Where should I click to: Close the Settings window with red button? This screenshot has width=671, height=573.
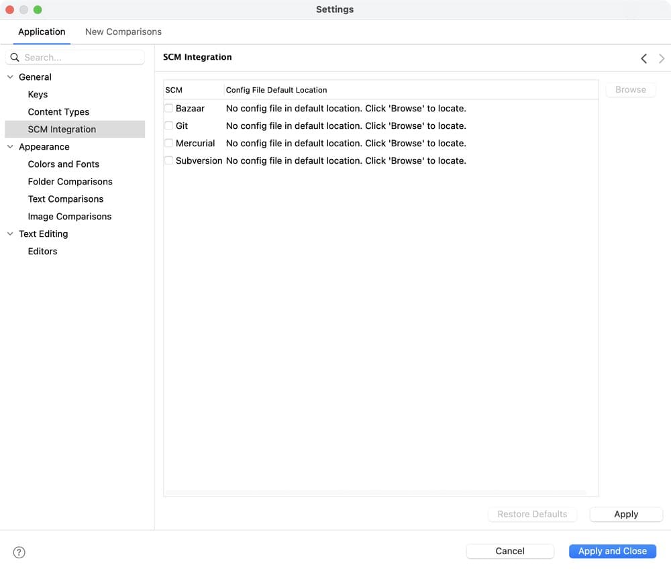tap(10, 9)
